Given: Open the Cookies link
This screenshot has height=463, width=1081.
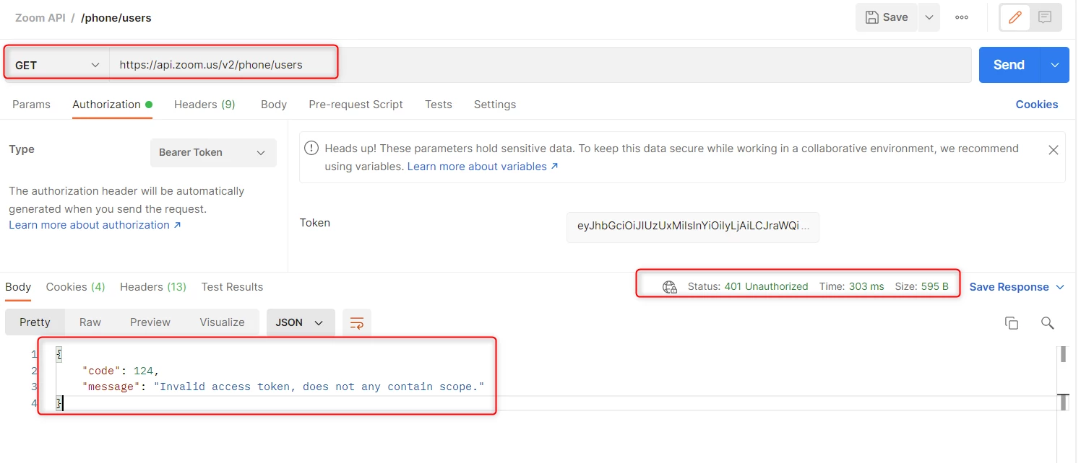Looking at the screenshot, I should pos(1036,105).
